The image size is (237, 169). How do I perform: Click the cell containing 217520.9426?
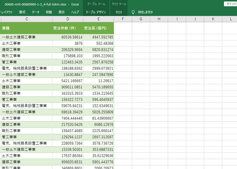click(x=68, y=124)
